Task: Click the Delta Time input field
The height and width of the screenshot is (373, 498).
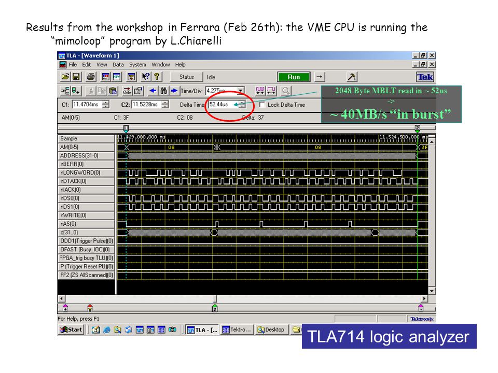Action: [x=224, y=104]
